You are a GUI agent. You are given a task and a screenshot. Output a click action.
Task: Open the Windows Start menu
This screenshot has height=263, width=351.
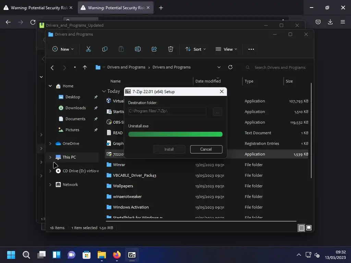[11, 255]
